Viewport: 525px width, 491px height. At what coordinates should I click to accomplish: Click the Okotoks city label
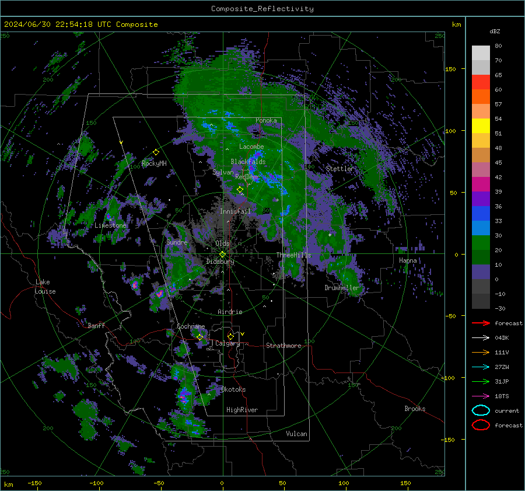click(x=233, y=389)
